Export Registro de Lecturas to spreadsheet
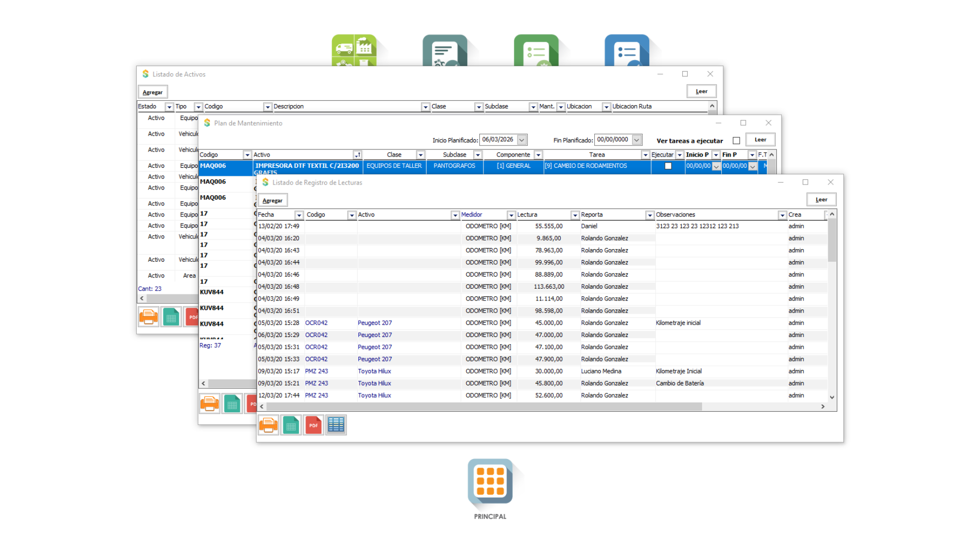Image resolution: width=976 pixels, height=549 pixels. [x=291, y=425]
